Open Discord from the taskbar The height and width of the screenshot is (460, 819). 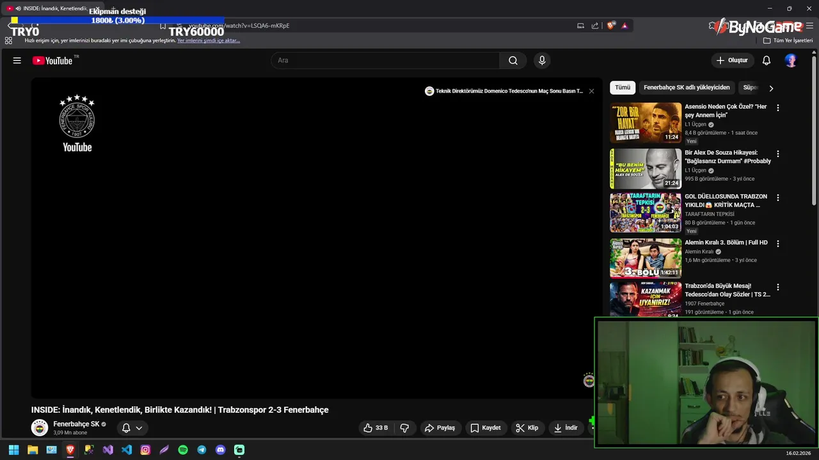tap(221, 450)
